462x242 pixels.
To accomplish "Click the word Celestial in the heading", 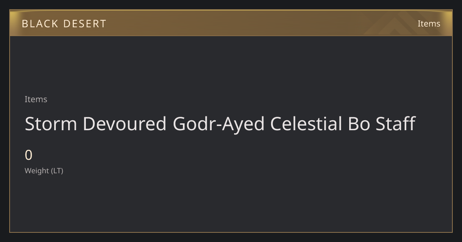I will coord(306,124).
